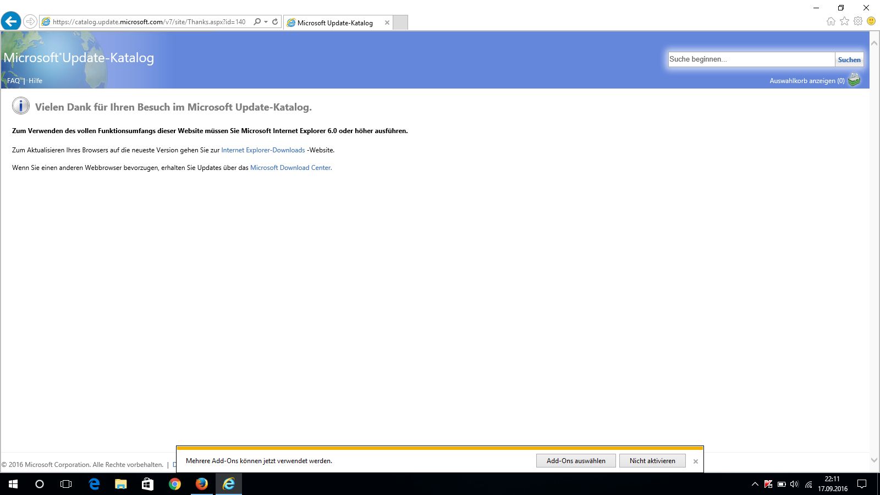The image size is (880, 495).
Task: Click the page scrollbar down arrow
Action: click(x=874, y=460)
